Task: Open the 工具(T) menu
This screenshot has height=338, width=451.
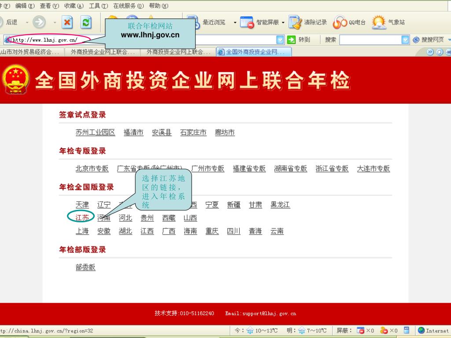Action: point(98,6)
